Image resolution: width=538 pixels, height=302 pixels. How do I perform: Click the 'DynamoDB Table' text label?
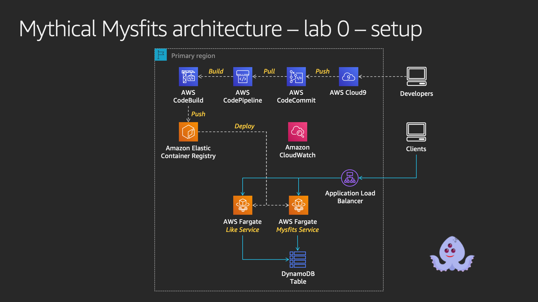(298, 278)
